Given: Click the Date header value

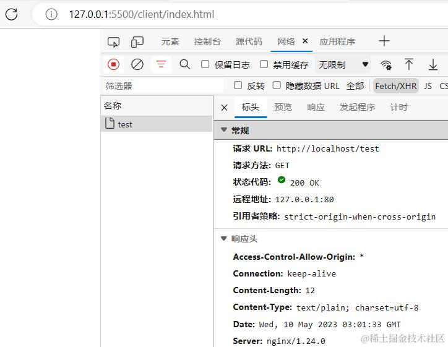Looking at the screenshot, I should [330, 325].
